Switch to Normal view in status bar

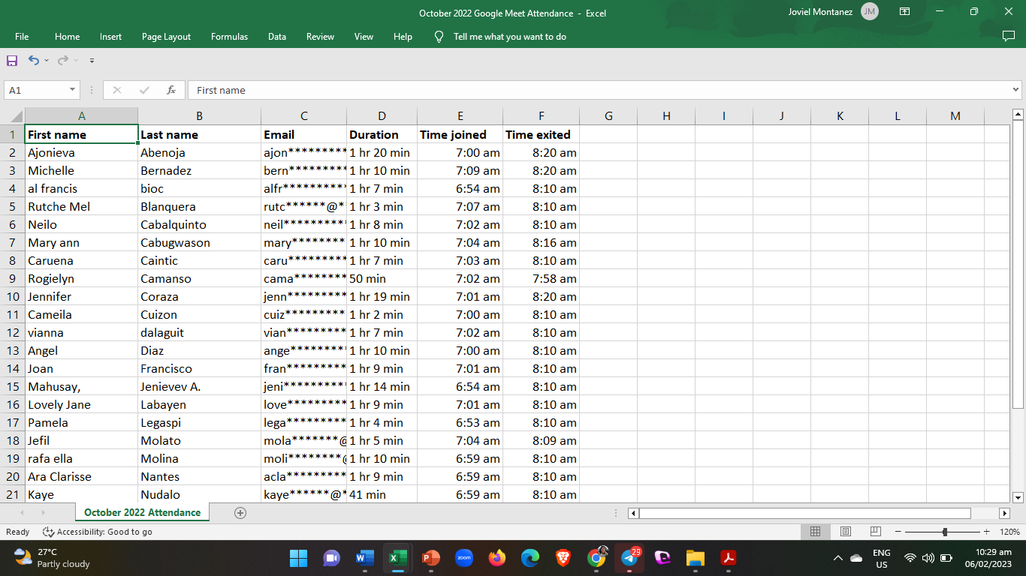coord(815,532)
